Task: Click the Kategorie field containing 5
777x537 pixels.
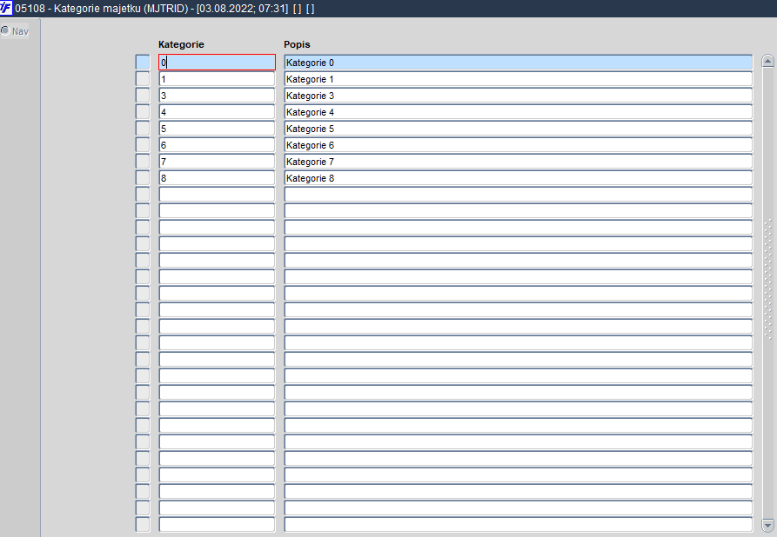Action: click(x=217, y=129)
